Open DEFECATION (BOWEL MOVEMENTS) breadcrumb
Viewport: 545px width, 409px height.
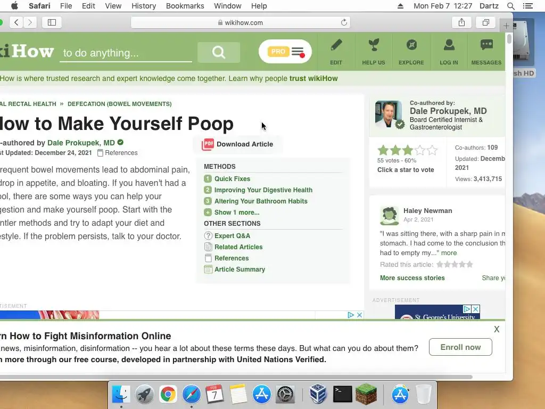120,104
